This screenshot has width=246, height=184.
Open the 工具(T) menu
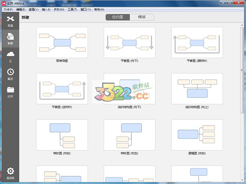click(72, 9)
